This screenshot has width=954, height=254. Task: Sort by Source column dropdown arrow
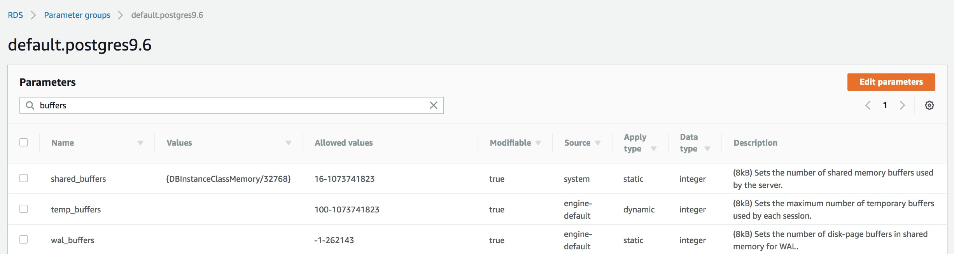click(598, 143)
